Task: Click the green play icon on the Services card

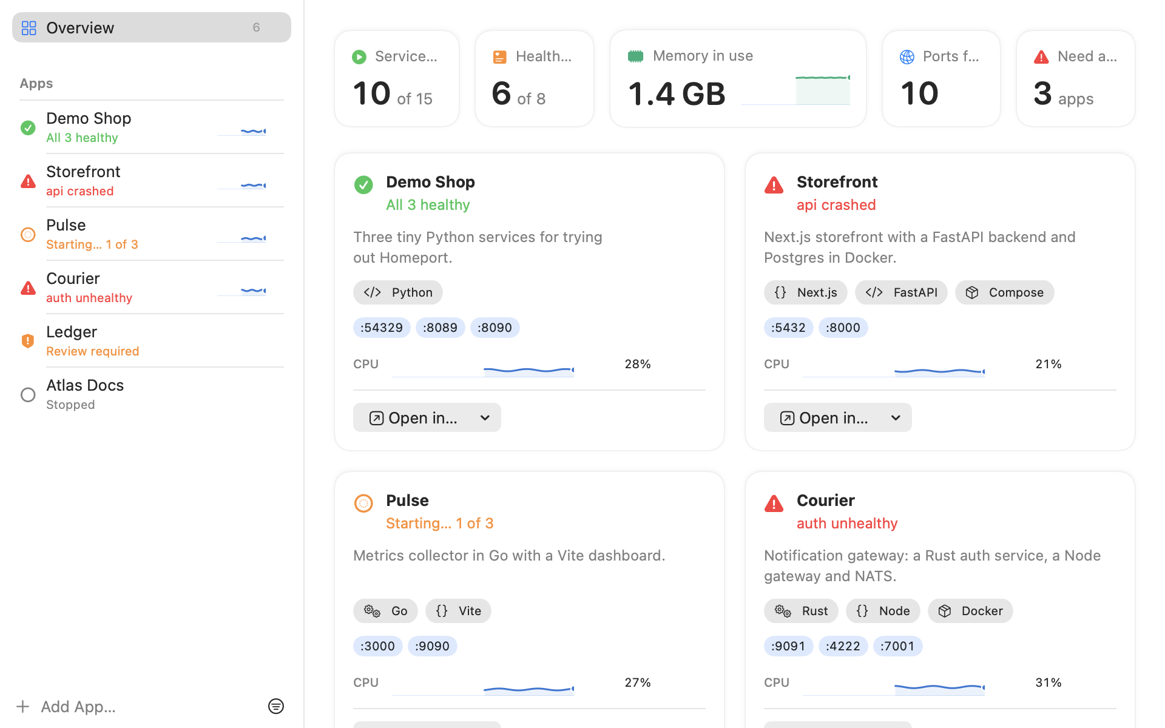Action: coord(359,57)
